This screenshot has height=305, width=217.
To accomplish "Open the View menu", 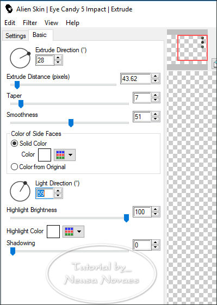I will click(x=51, y=23).
